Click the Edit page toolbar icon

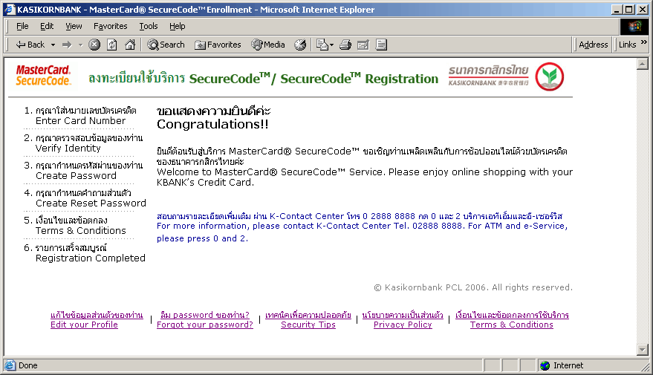tap(363, 45)
